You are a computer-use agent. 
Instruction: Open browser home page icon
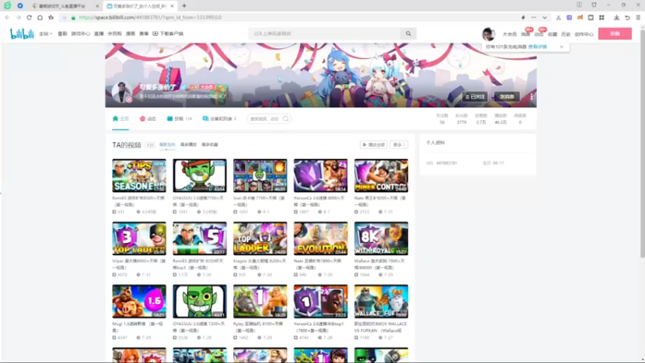coord(40,18)
